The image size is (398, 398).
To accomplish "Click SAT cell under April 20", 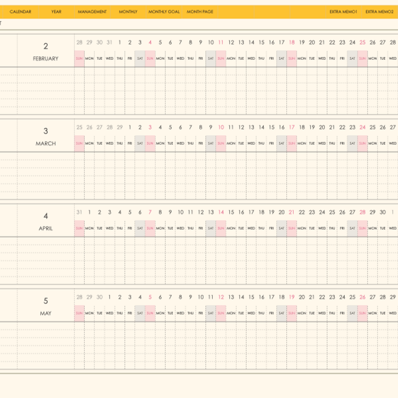I will (282, 228).
